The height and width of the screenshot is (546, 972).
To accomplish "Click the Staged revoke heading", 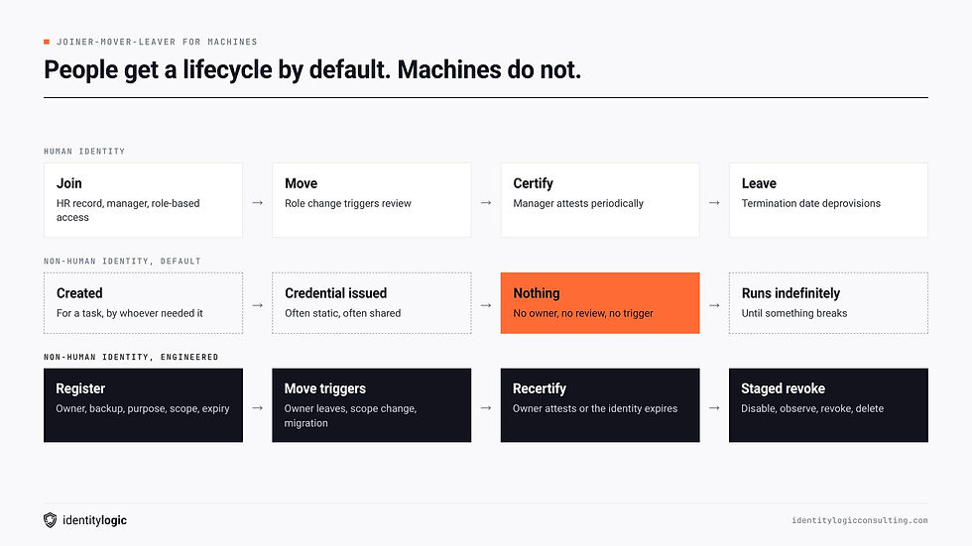I will (783, 388).
